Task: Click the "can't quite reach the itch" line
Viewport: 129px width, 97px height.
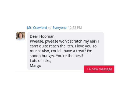Action: [x=63, y=46]
